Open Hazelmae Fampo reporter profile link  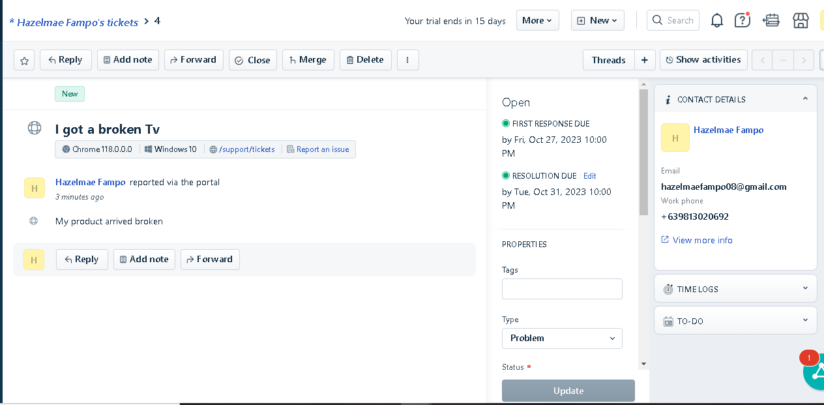click(x=91, y=183)
